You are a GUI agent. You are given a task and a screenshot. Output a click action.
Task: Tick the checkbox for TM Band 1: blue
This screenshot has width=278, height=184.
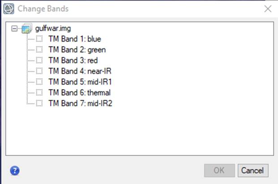[x=39, y=39]
